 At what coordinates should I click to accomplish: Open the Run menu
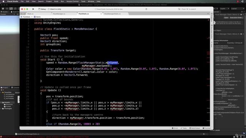(x=62, y=2)
